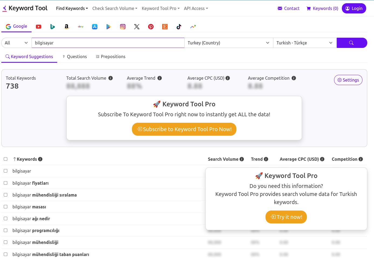Click the purple search magnifier button
The width and height of the screenshot is (374, 259).
coord(352,43)
